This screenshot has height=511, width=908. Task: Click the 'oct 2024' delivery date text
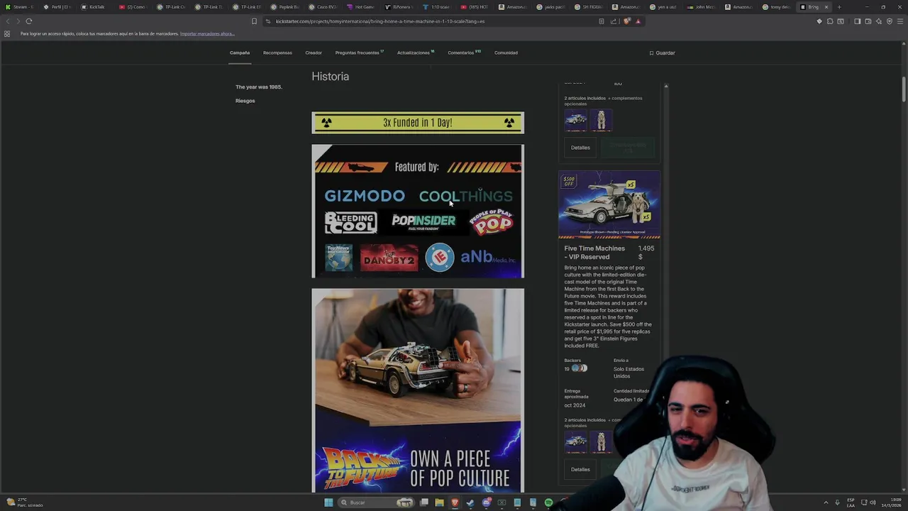tap(575, 405)
